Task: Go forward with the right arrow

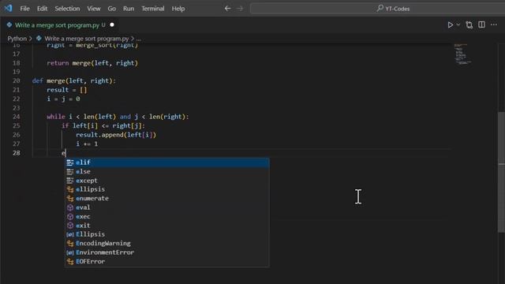Action: (240, 9)
